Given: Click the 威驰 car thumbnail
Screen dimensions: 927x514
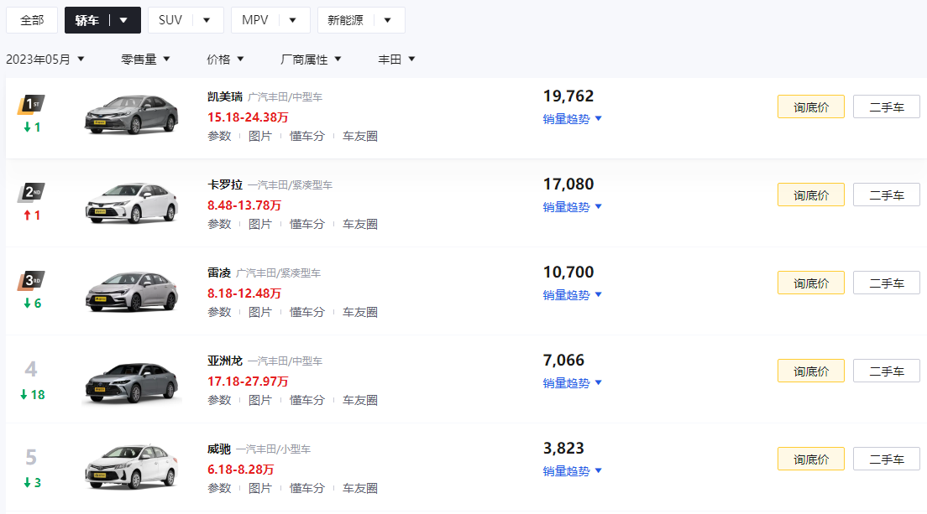Looking at the screenshot, I should 131,467.
